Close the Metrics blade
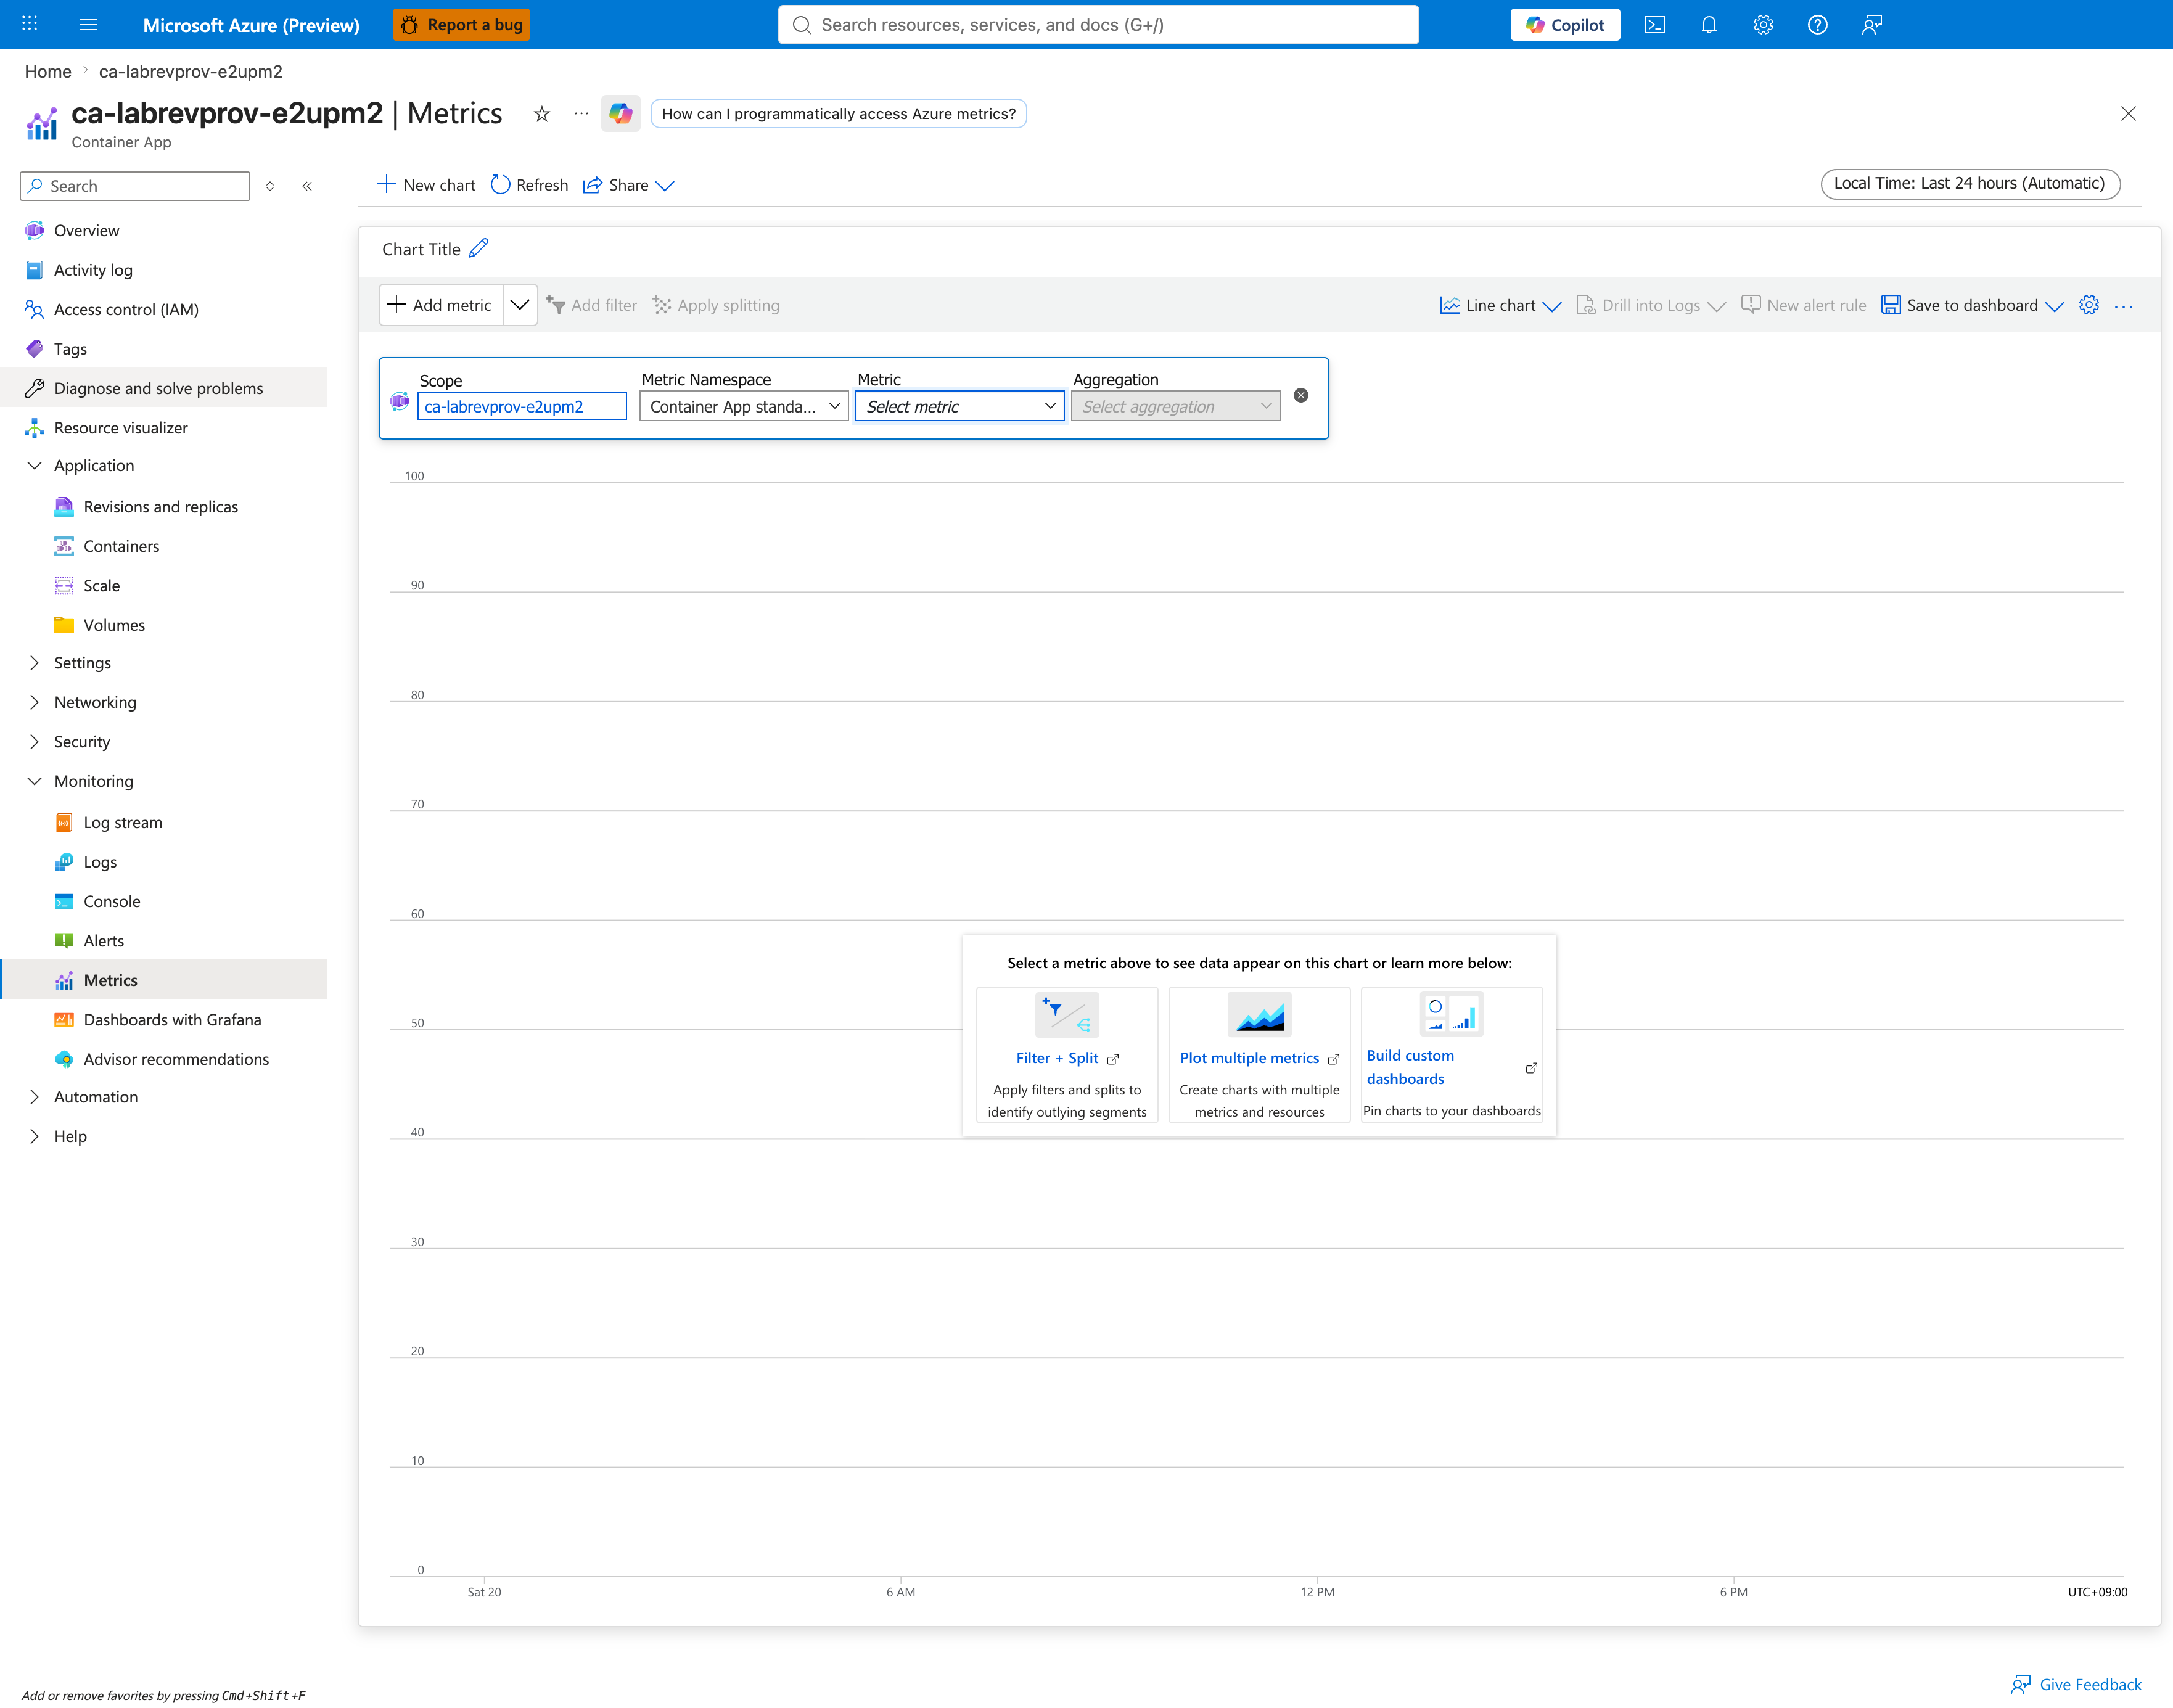Viewport: 2173px width, 1708px height. [x=2128, y=113]
